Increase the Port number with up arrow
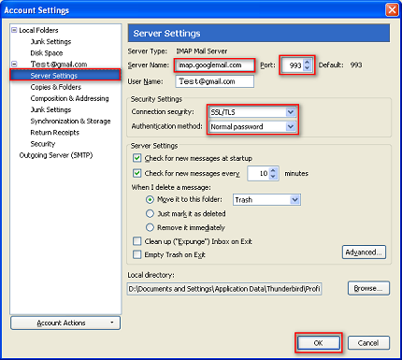402x360 pixels. click(308, 62)
